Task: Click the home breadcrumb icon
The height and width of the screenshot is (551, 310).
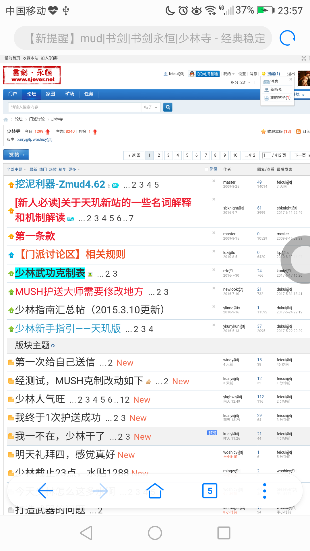Action: click(x=6, y=119)
